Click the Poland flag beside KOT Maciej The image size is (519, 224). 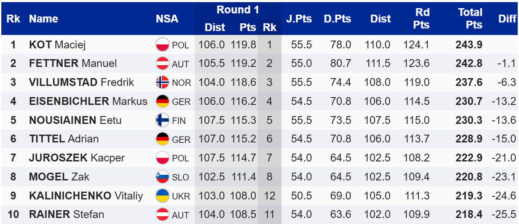pyautogui.click(x=162, y=45)
